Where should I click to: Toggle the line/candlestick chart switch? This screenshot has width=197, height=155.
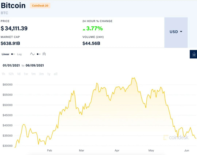point(39,54)
